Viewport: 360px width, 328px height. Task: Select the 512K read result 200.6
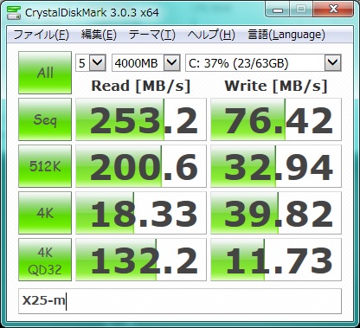click(141, 166)
